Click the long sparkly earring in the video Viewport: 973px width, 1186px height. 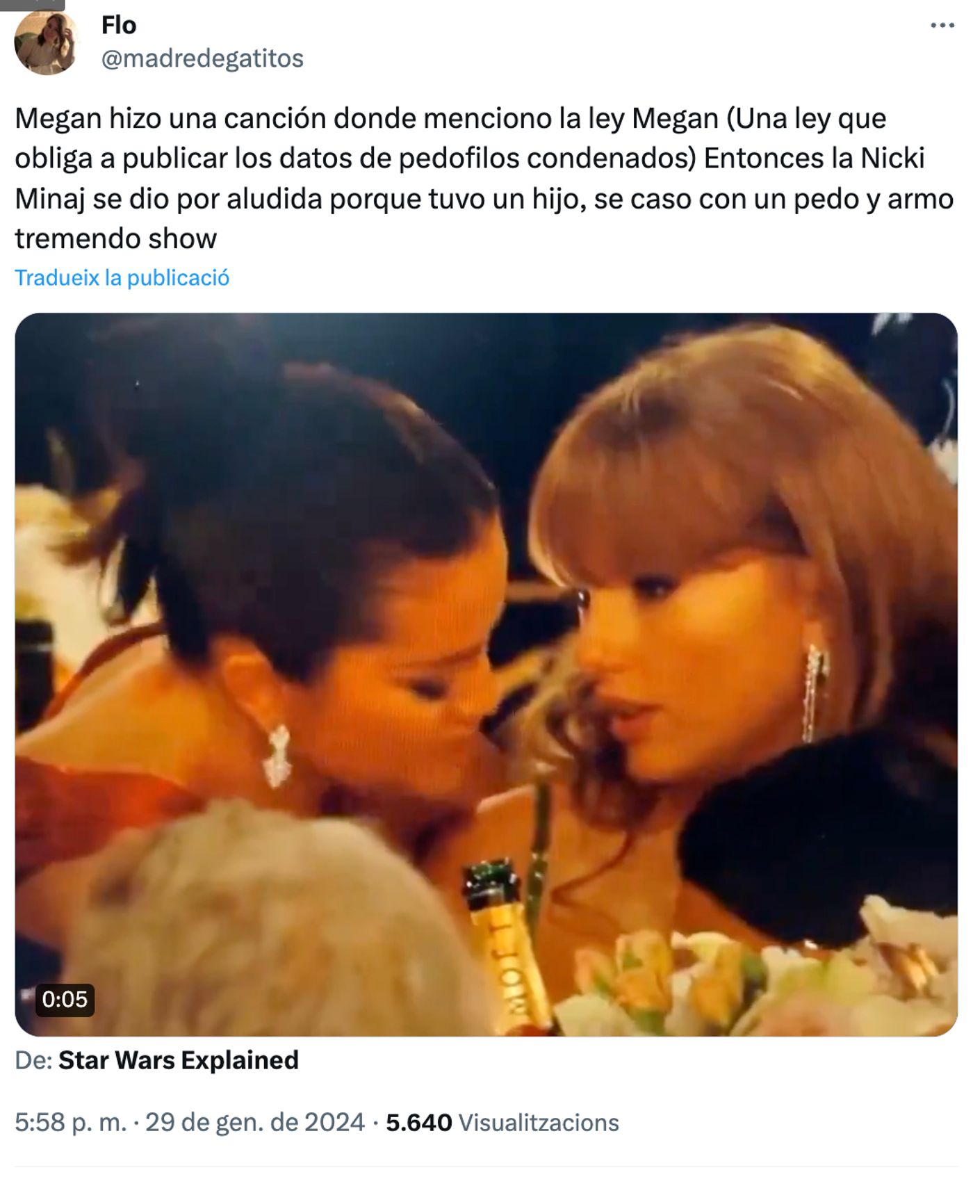(x=815, y=693)
